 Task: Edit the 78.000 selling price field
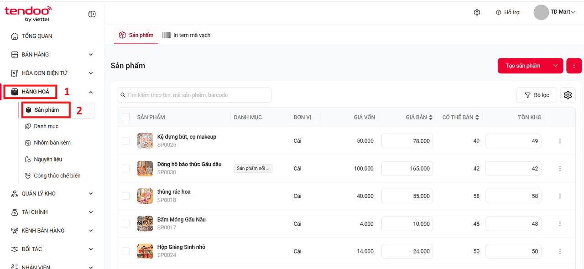coord(407,141)
